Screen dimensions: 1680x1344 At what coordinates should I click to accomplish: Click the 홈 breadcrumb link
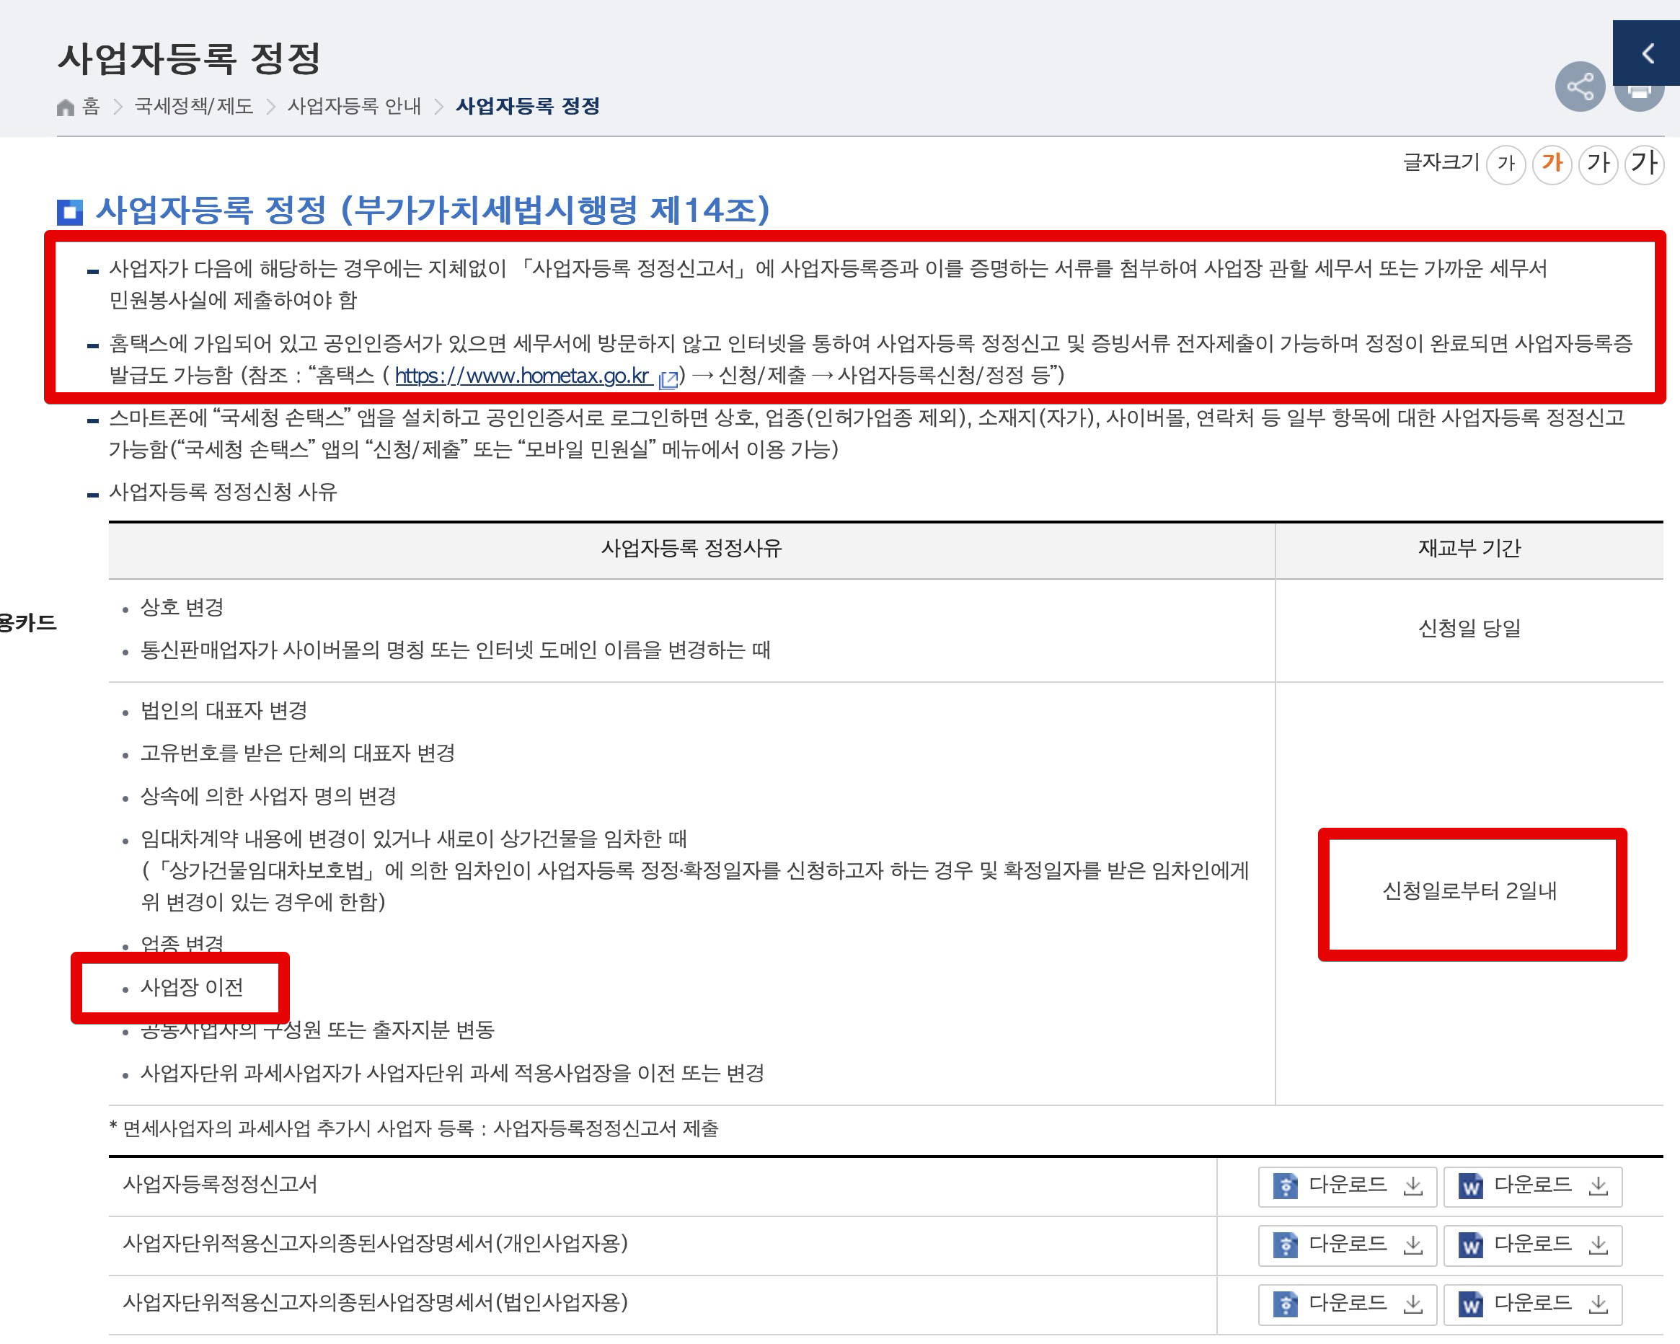[91, 106]
